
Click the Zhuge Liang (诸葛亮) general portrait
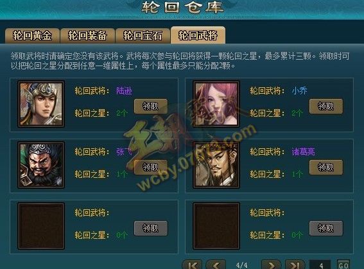(x=216, y=165)
